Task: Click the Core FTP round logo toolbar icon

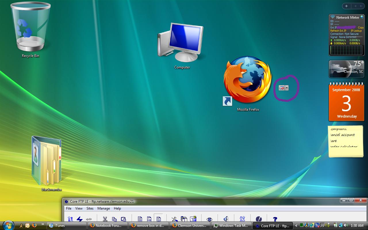Action: pyautogui.click(x=258, y=219)
